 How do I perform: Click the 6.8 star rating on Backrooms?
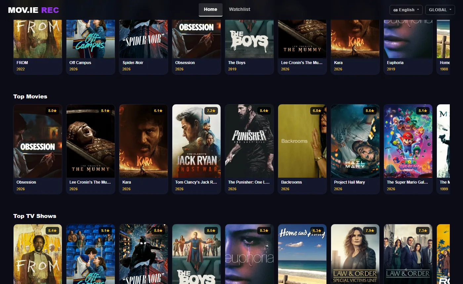tap(317, 111)
